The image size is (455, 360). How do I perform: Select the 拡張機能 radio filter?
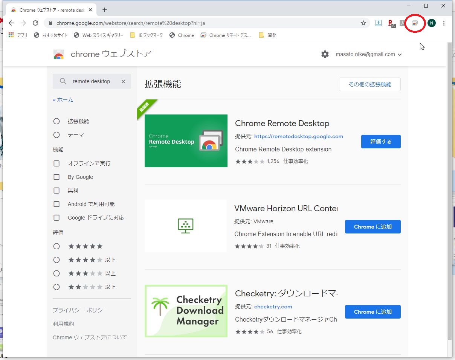(x=56, y=121)
